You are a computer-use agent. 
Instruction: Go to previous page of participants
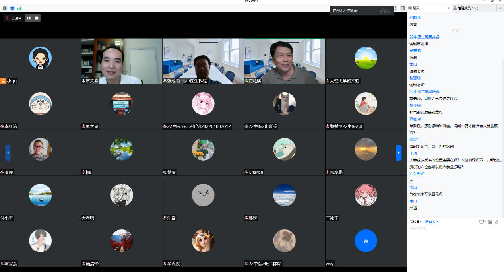pos(8,153)
